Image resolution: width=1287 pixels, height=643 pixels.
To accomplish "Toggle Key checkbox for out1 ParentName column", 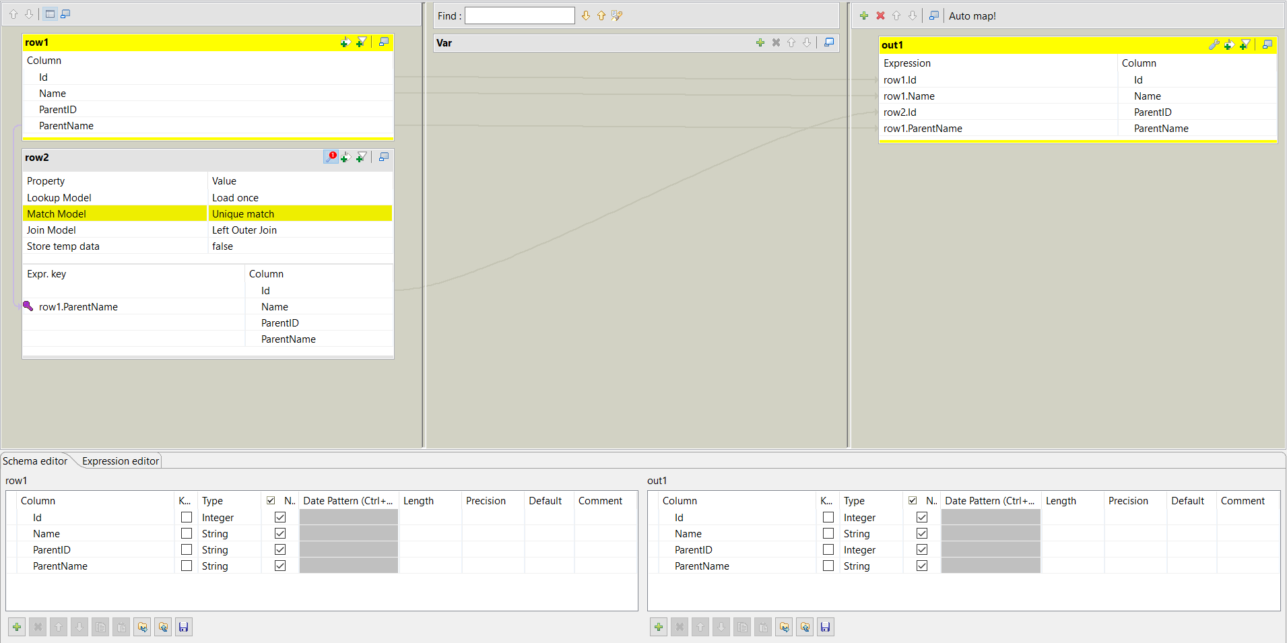I will coord(828,566).
